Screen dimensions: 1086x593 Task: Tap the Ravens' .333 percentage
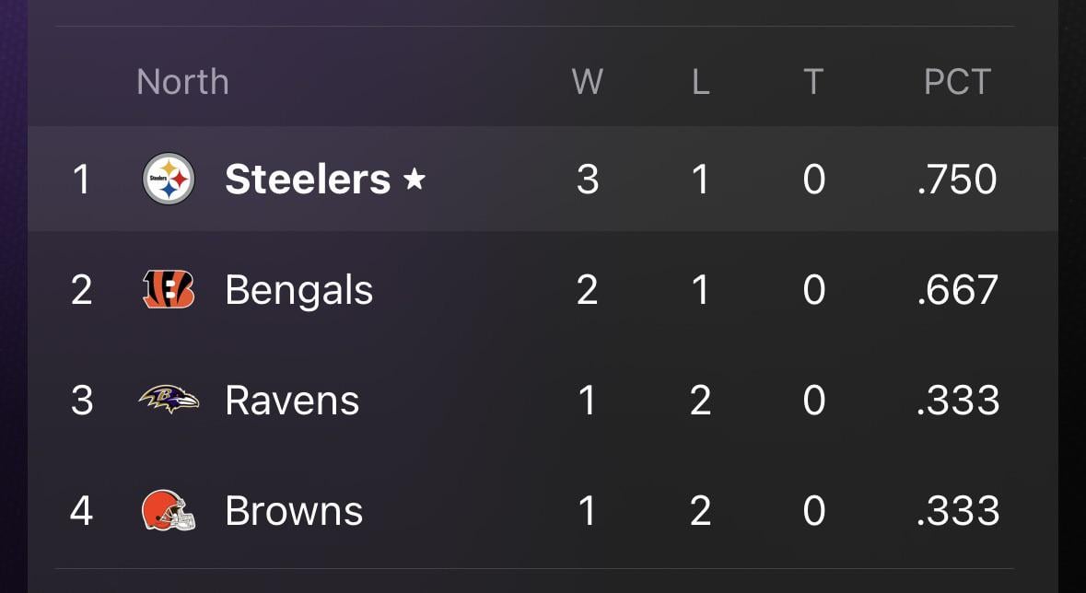957,401
